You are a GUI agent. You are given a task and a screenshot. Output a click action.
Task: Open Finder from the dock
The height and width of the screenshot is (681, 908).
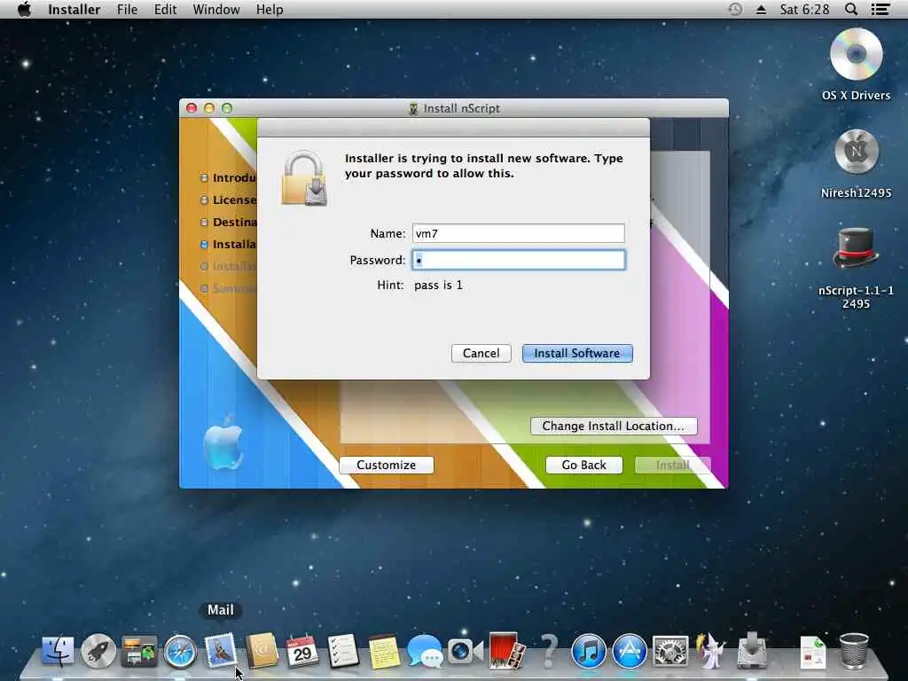pos(58,651)
